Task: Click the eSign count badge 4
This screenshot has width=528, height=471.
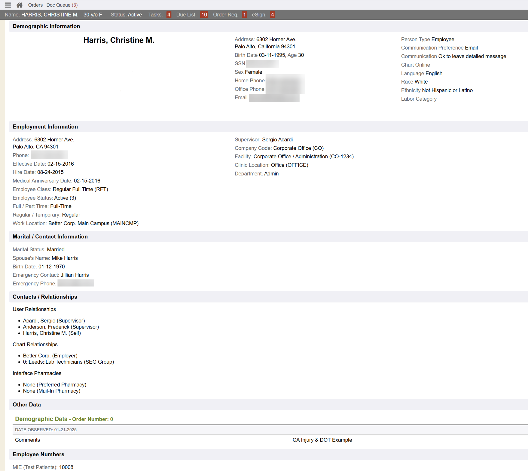Action: click(272, 15)
